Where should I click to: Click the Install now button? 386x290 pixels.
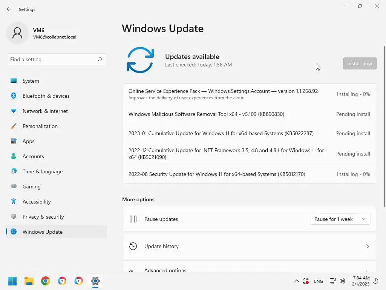pyautogui.click(x=359, y=63)
